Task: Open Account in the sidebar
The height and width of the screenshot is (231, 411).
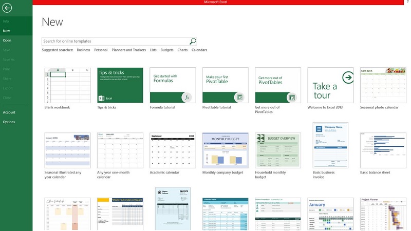Action: click(x=9, y=112)
